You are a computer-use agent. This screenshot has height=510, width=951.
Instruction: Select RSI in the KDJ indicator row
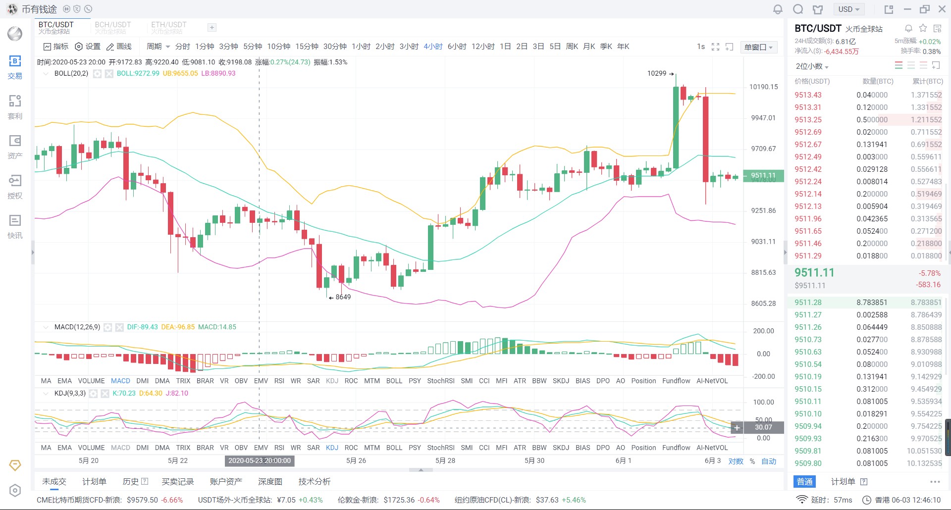(x=279, y=448)
